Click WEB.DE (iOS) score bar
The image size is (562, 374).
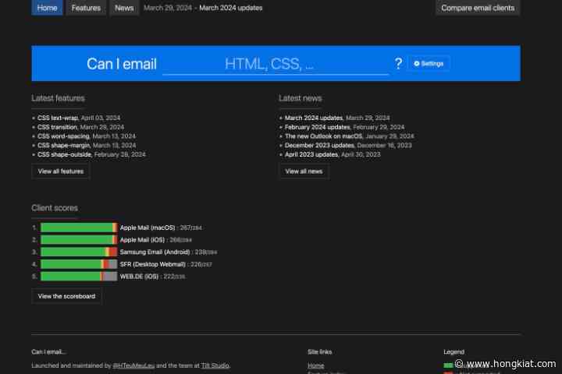79,277
